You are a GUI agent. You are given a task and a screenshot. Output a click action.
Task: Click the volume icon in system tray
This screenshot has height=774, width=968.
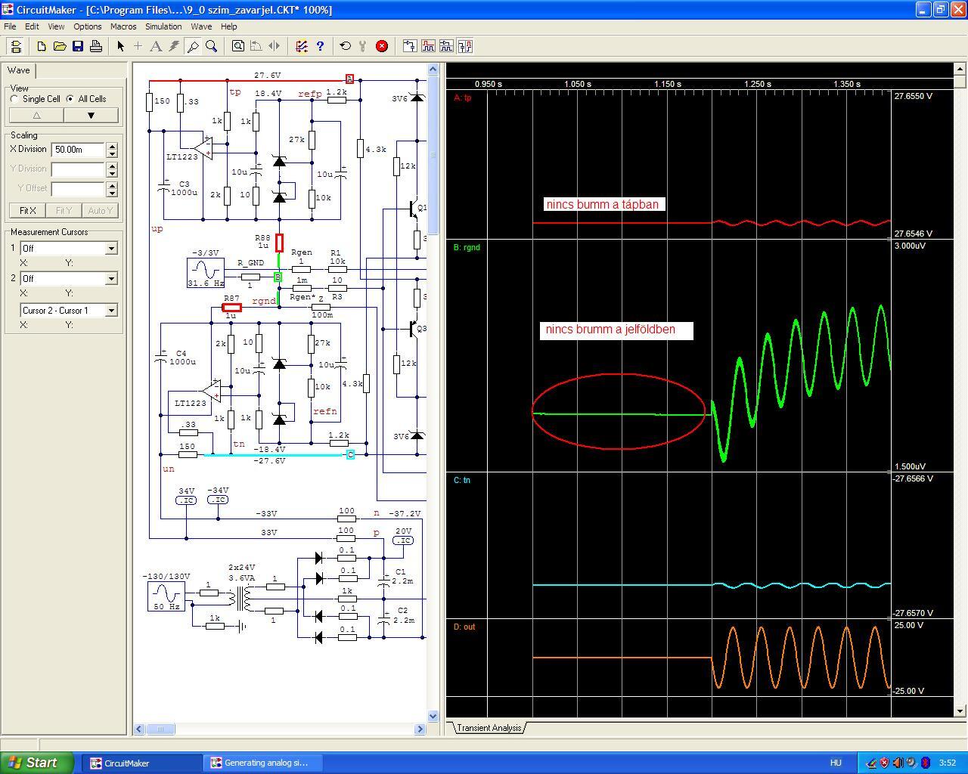(898, 763)
